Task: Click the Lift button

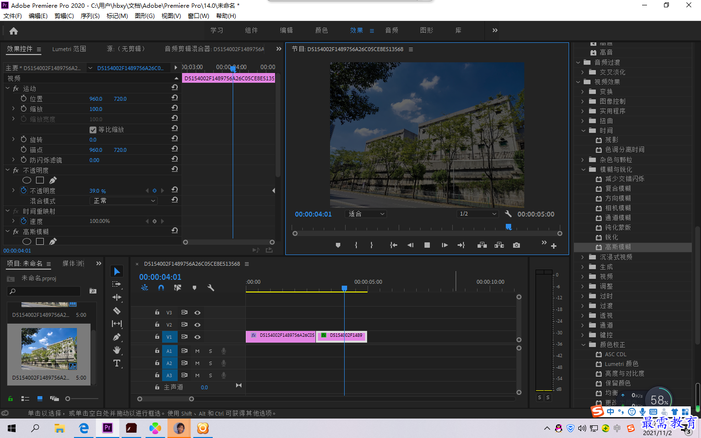Action: [x=482, y=245]
